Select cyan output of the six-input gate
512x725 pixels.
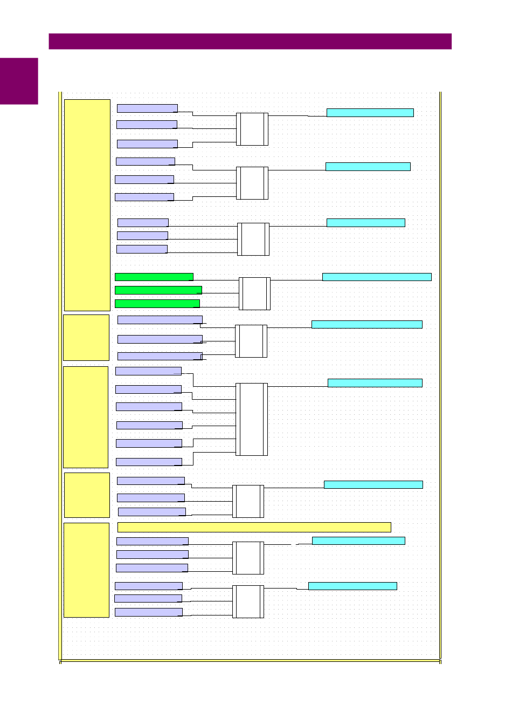coord(375,383)
